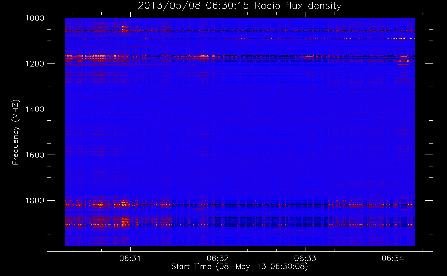Click the 06:34 time tick label
The width and height of the screenshot is (447, 276).
(393, 259)
